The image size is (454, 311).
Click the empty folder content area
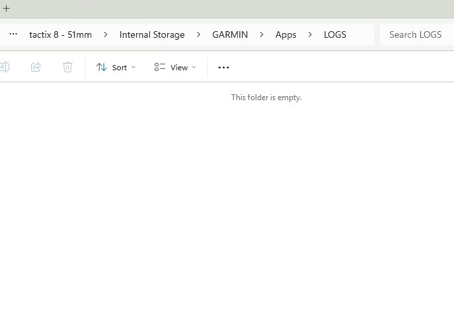tap(226, 199)
